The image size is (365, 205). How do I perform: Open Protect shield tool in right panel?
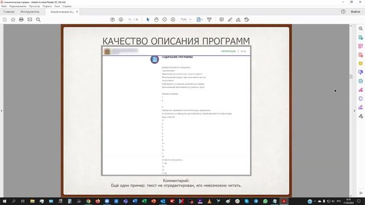(x=360, y=99)
